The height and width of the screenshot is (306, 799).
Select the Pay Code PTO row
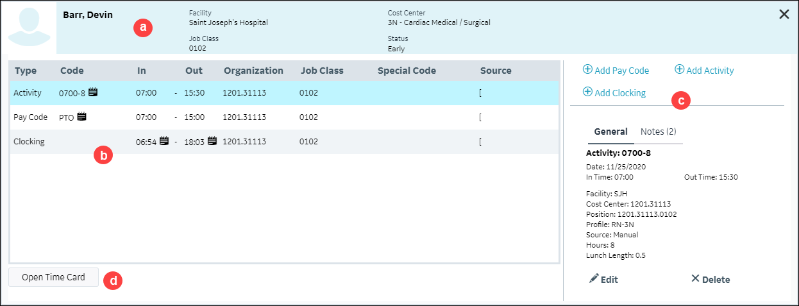(257, 117)
